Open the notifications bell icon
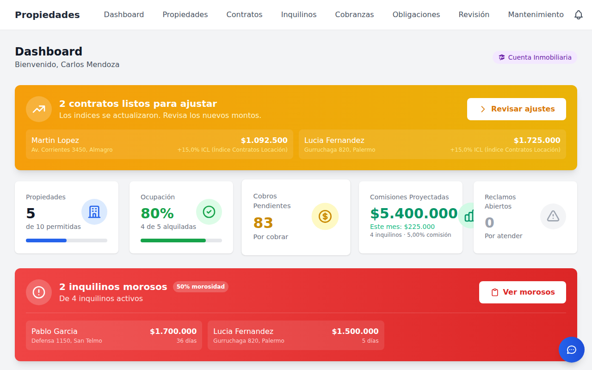 coord(578,14)
